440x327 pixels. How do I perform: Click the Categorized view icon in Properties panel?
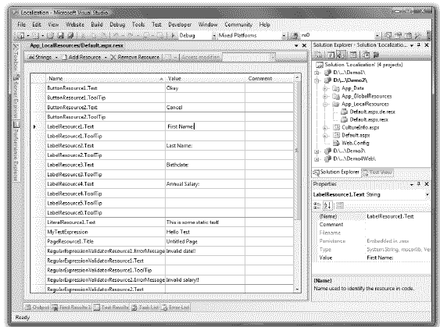tap(317, 206)
